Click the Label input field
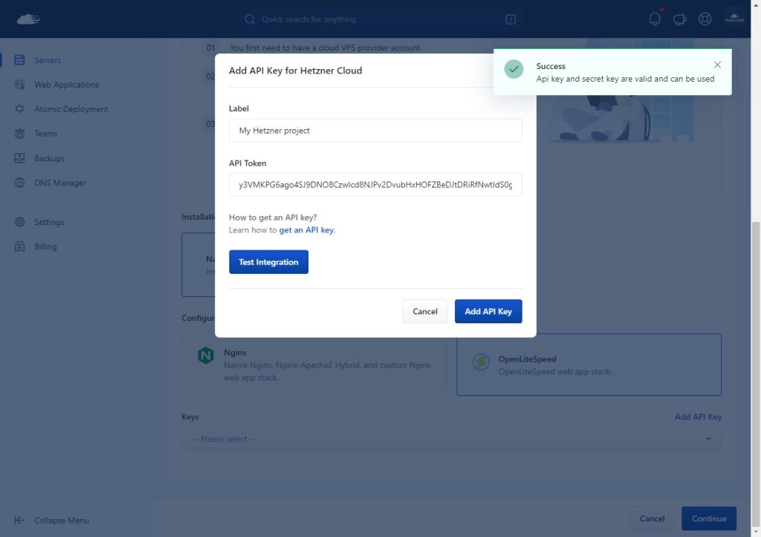Screen dimensions: 761x537 [x=375, y=131]
